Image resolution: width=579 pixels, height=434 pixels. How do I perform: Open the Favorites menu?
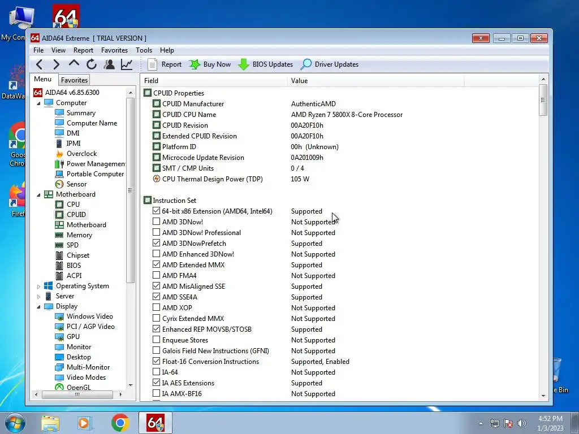pos(114,50)
